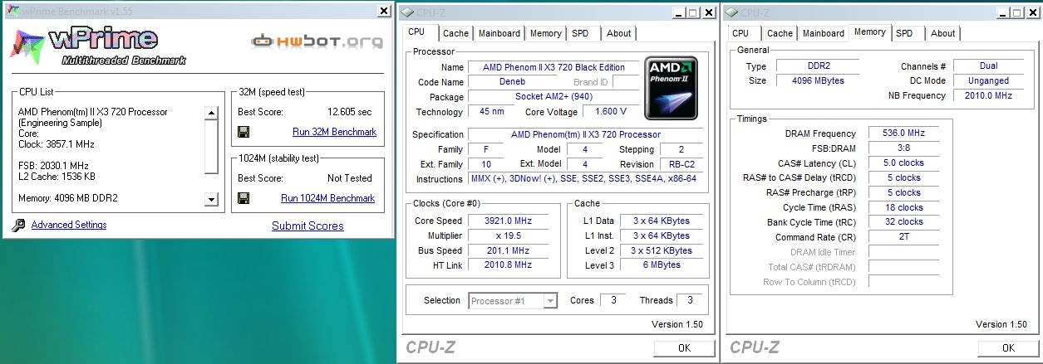Click the AMD Phenom II logo image
The image size is (1043, 364).
672,88
